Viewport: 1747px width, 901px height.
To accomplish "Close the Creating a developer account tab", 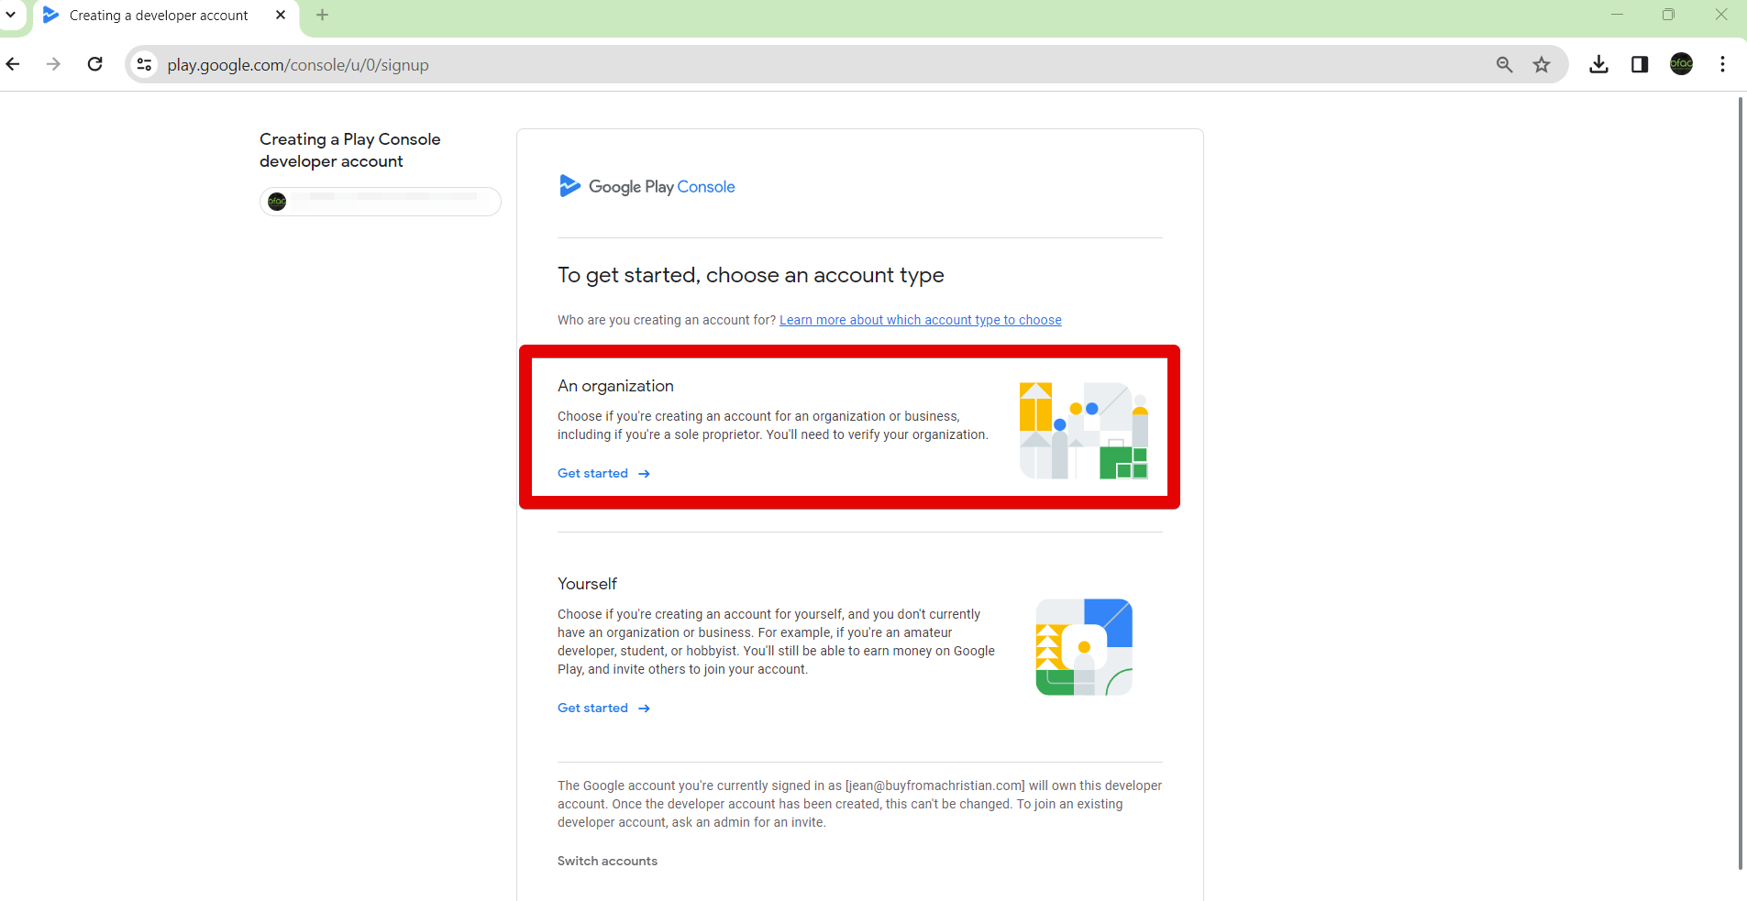I will (x=281, y=15).
